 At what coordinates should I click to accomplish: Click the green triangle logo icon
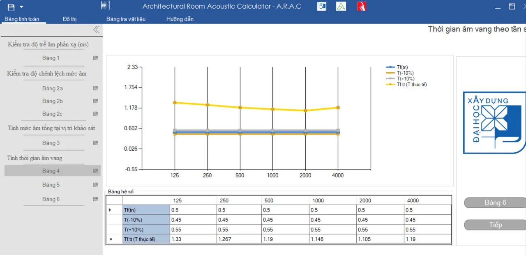[341, 6]
